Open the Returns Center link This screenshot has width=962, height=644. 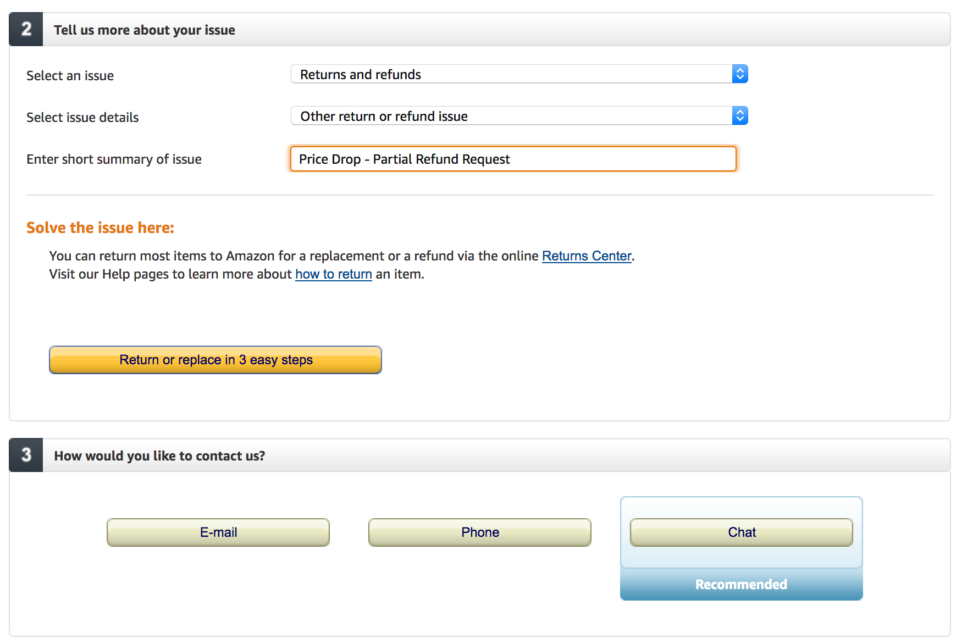pos(586,256)
